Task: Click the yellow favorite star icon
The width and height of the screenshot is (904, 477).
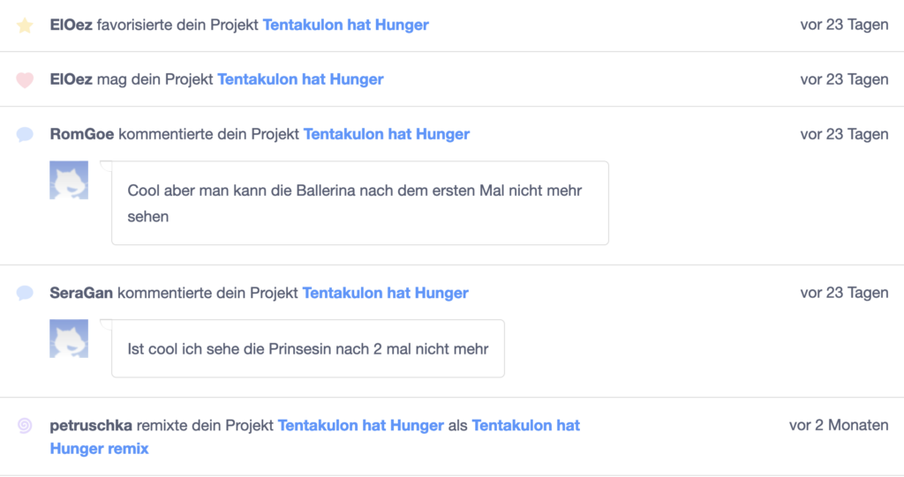Action: pyautogui.click(x=25, y=26)
